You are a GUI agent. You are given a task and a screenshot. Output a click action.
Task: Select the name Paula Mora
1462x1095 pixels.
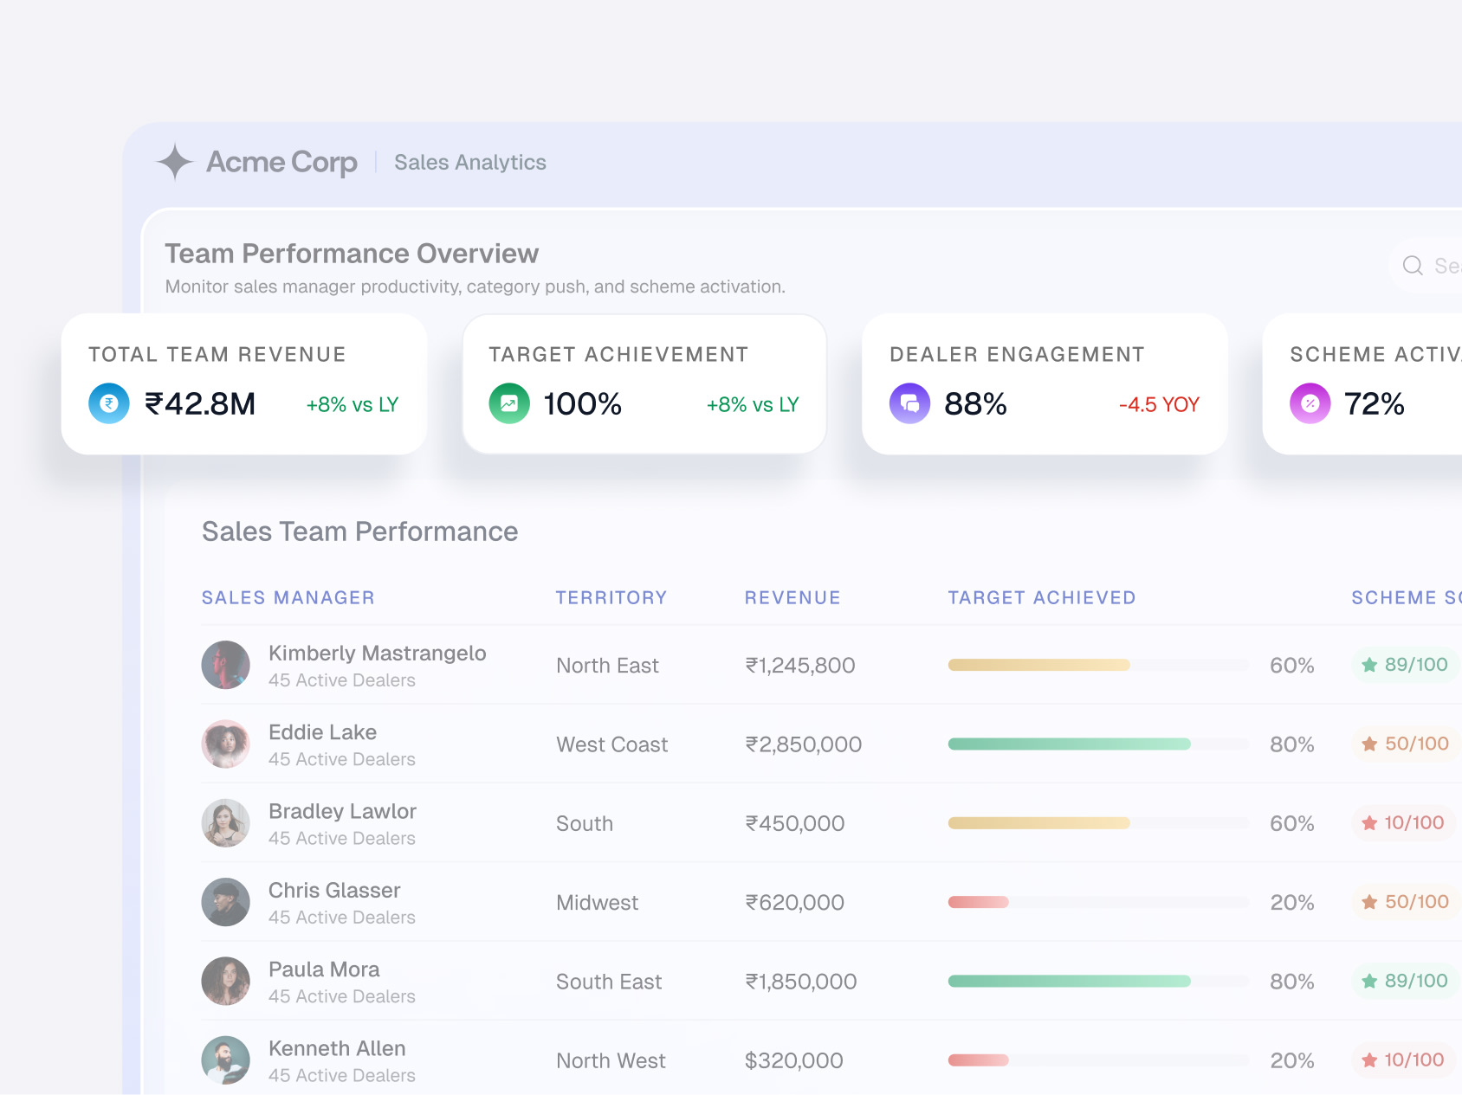coord(324,969)
